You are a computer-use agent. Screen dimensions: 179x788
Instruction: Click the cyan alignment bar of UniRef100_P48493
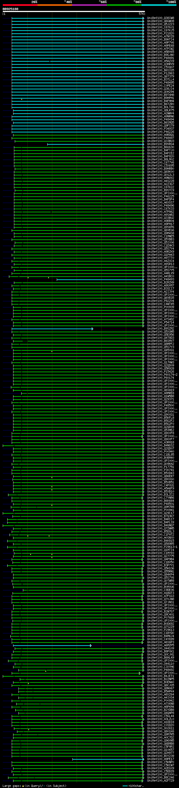100,279
